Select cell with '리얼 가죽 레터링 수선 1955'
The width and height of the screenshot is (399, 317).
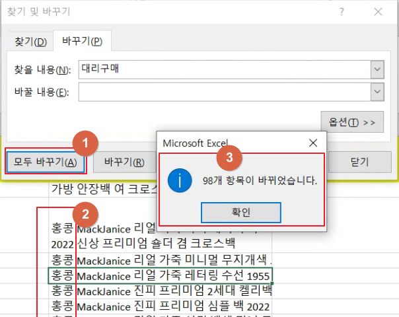click(x=161, y=276)
